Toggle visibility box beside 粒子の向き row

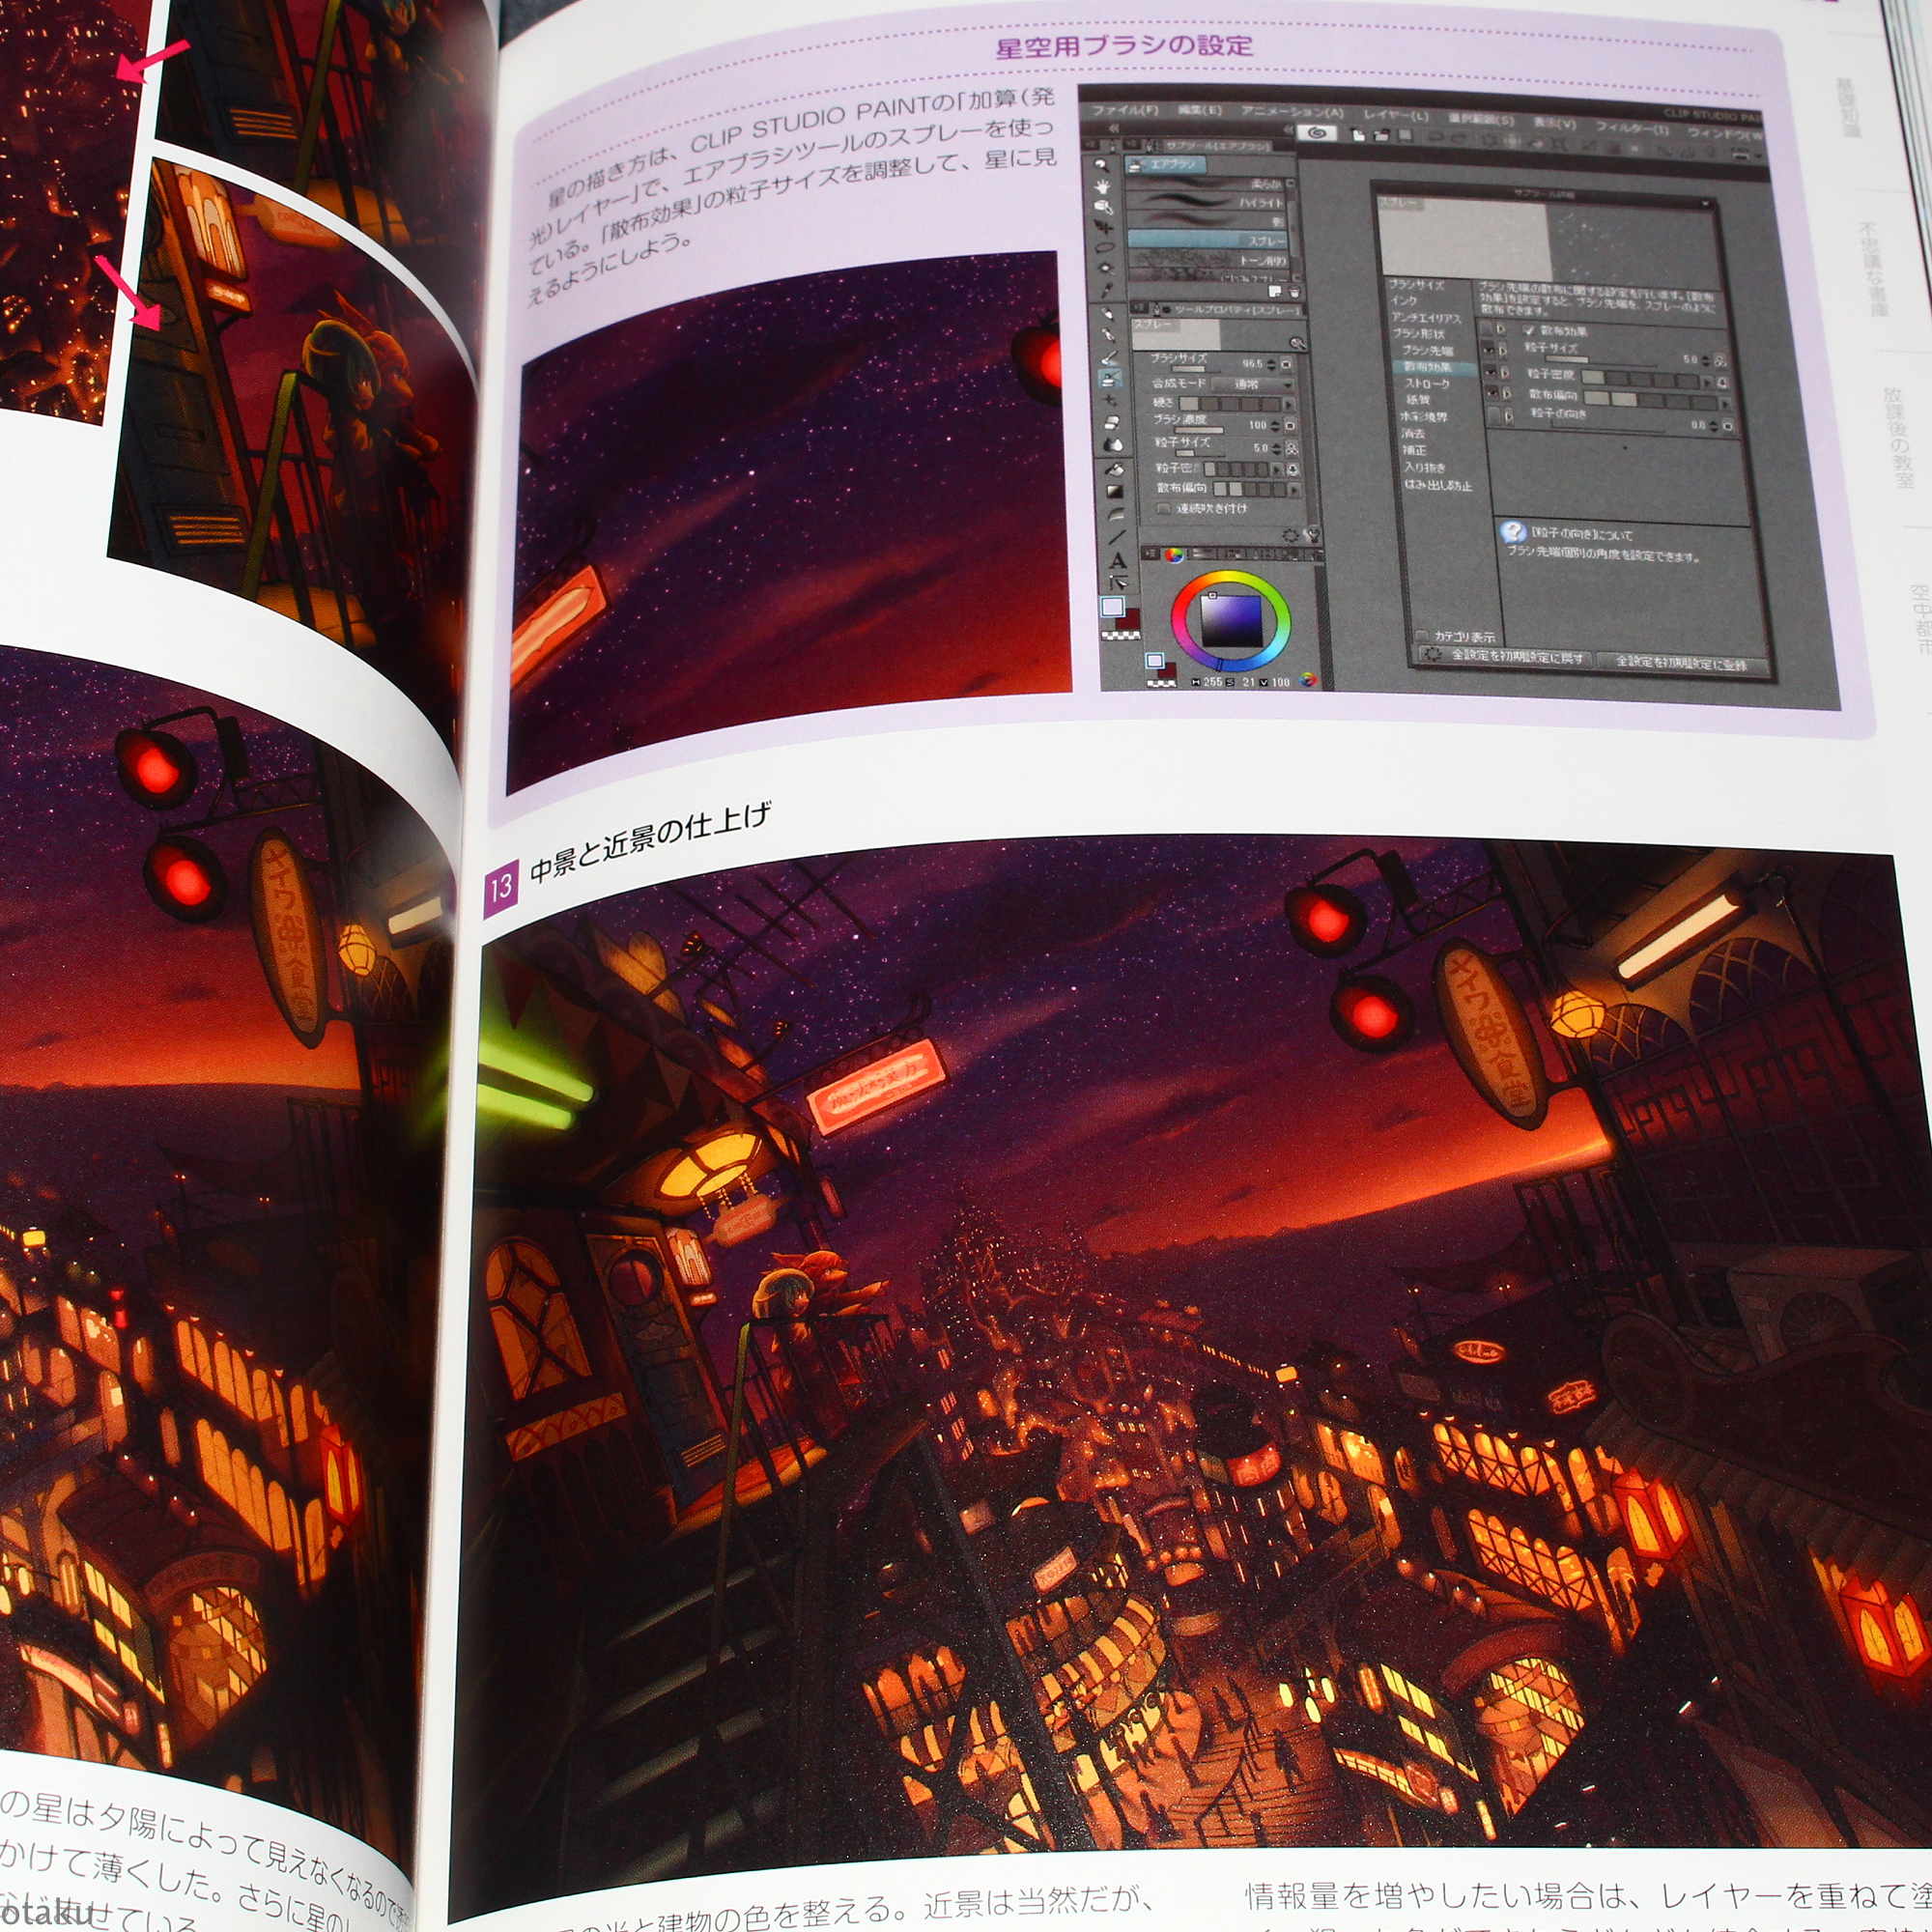(x=1494, y=415)
